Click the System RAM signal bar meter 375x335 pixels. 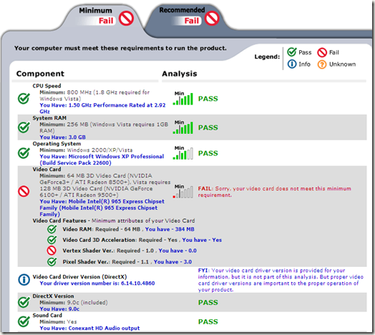183,127
